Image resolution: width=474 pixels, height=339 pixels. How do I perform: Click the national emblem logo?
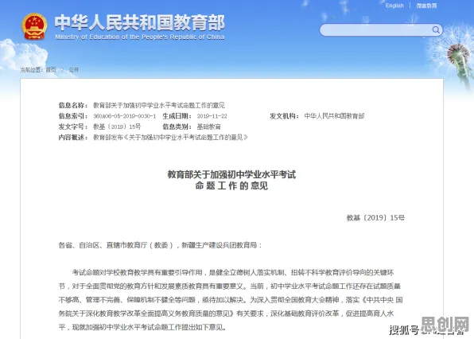(34, 26)
